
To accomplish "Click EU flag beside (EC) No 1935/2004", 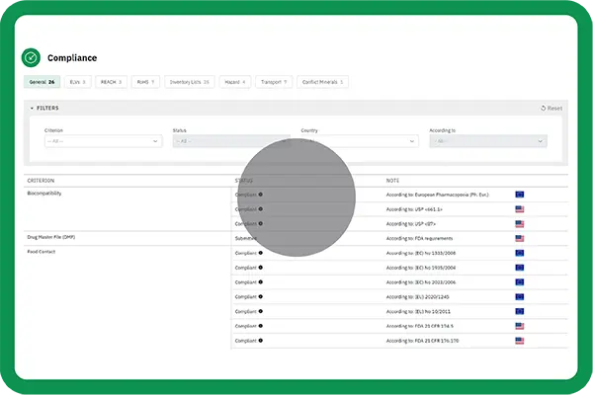I will pyautogui.click(x=520, y=268).
